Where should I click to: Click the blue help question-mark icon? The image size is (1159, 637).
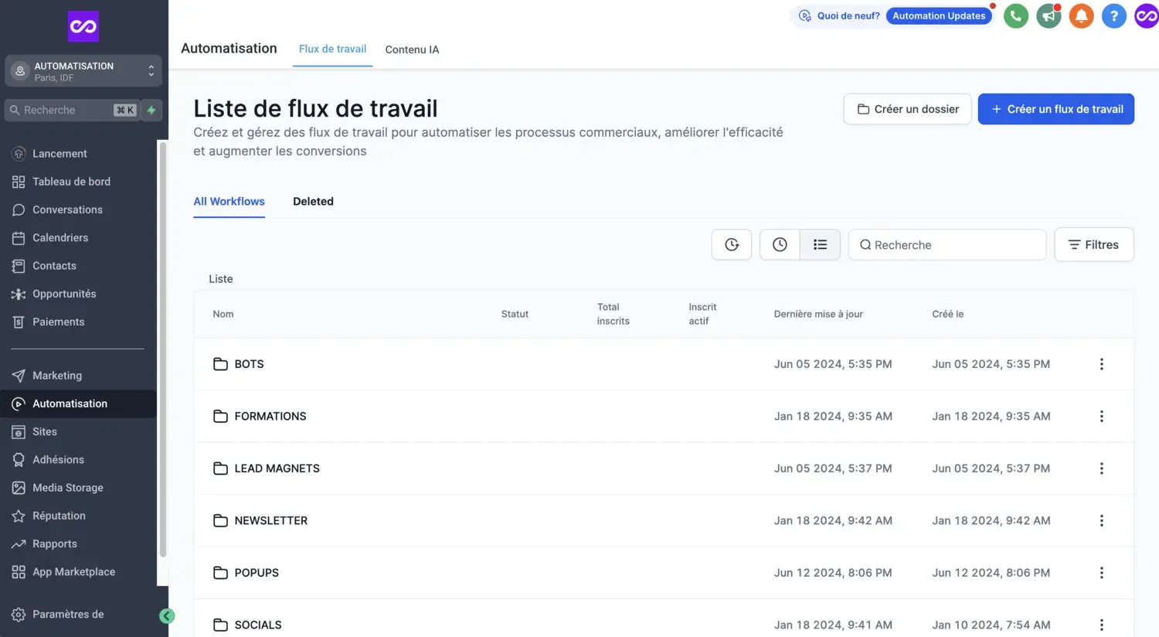coord(1113,15)
